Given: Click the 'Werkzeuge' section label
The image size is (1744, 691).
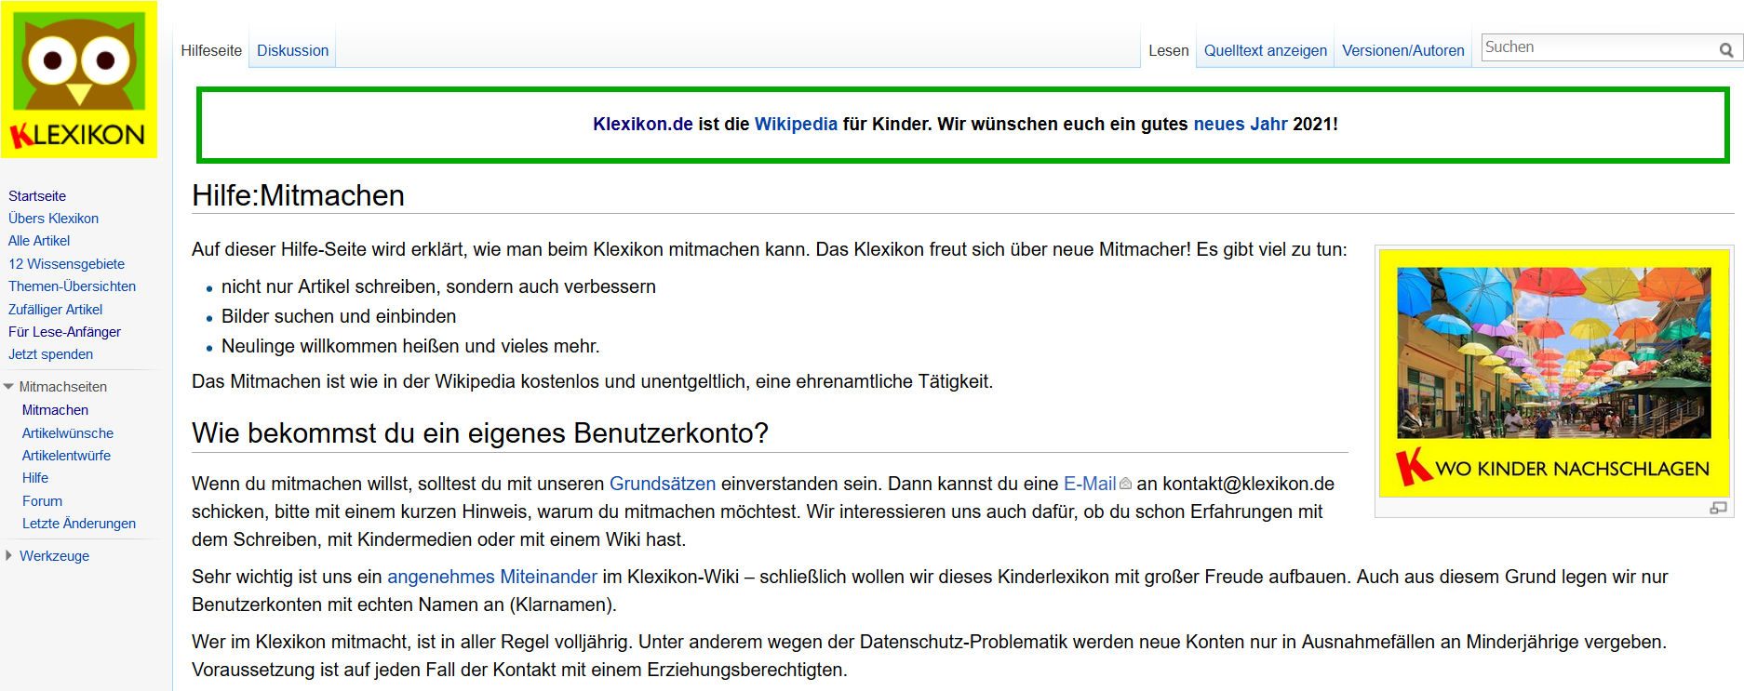Looking at the screenshot, I should [55, 556].
